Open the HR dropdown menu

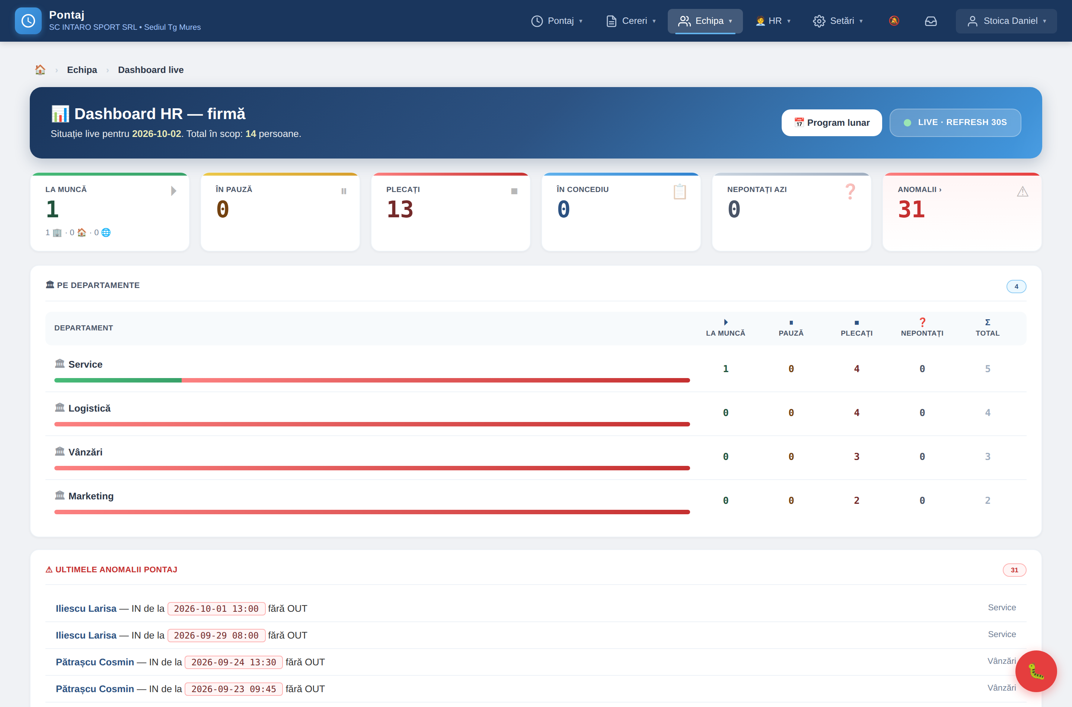(x=773, y=21)
